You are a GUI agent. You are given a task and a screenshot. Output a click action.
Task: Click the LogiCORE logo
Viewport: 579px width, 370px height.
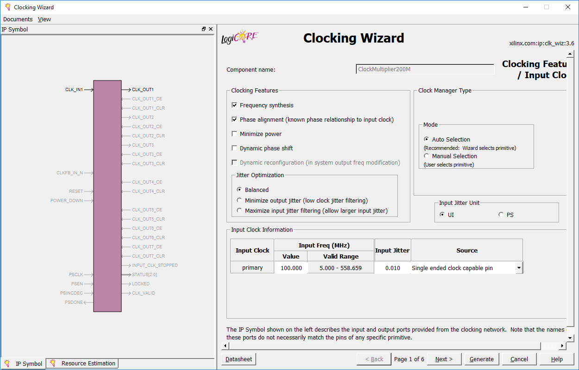tap(239, 38)
